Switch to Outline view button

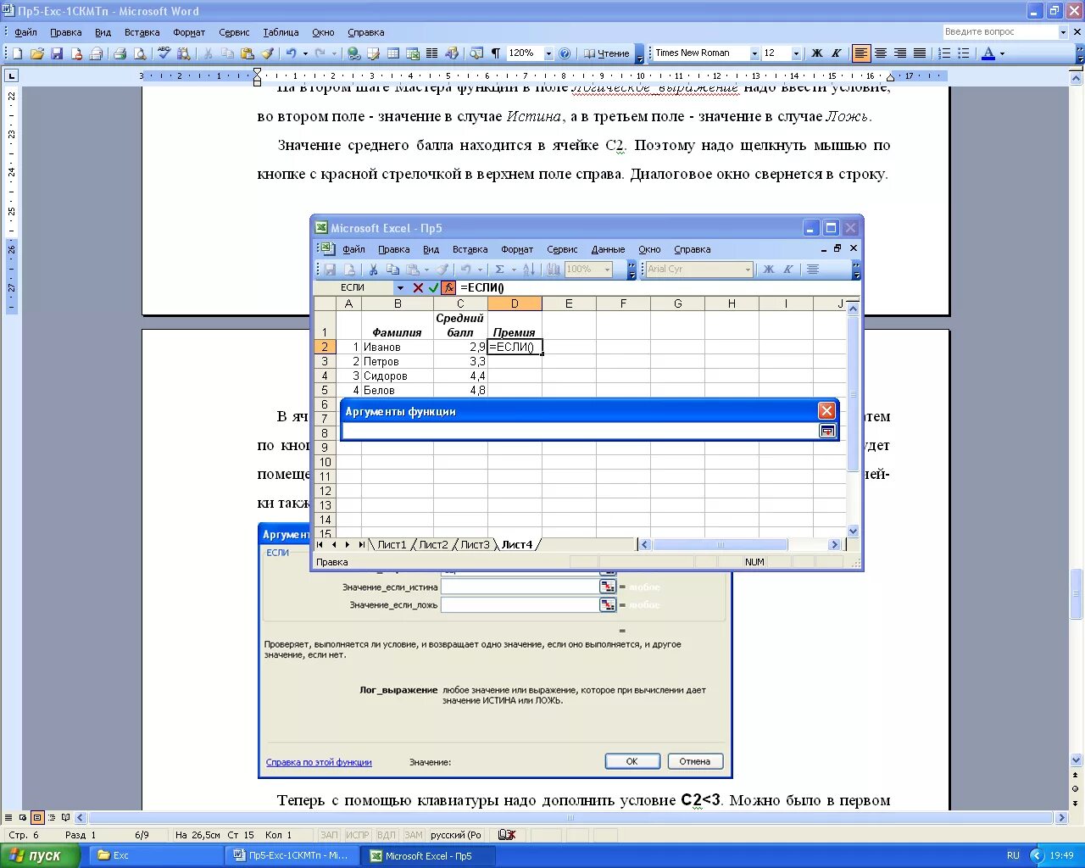(52, 818)
